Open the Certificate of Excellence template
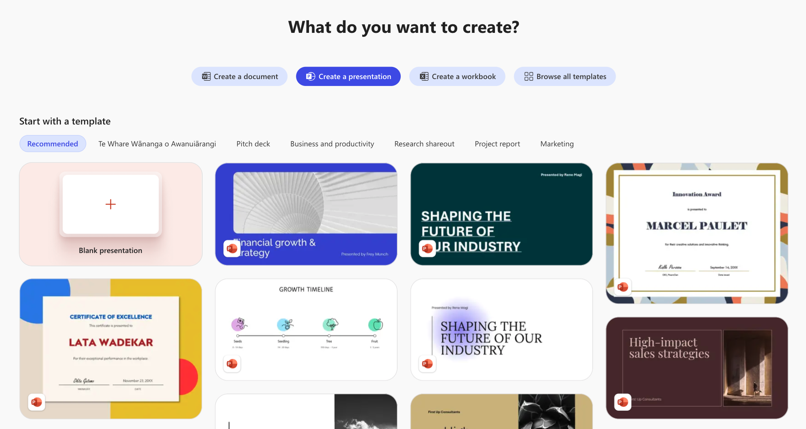 (x=110, y=349)
